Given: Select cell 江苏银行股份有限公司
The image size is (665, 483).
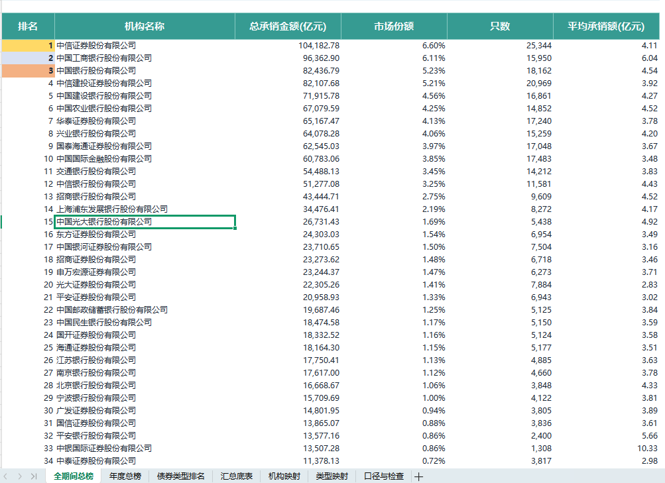Looking at the screenshot, I should [145, 360].
